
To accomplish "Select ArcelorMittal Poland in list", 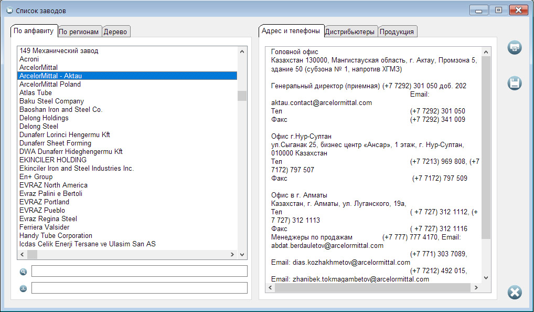I will point(127,84).
